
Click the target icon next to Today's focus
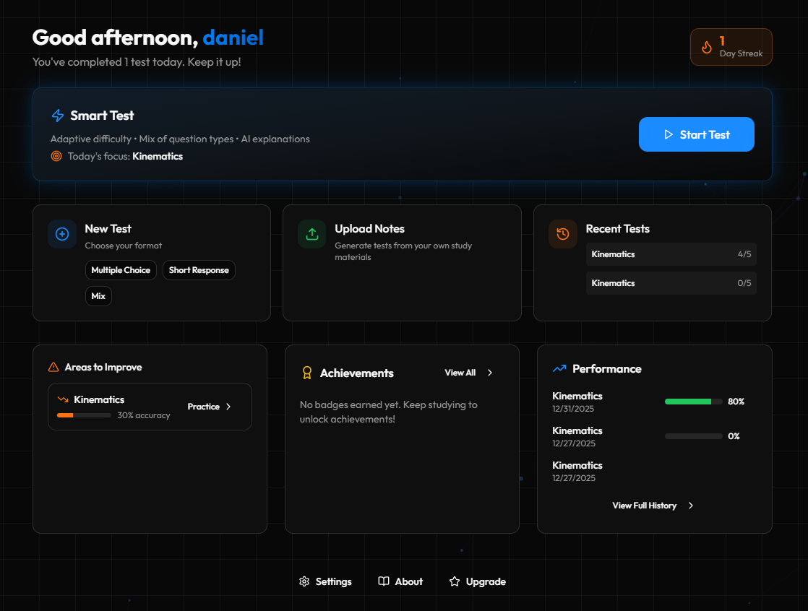pos(56,156)
